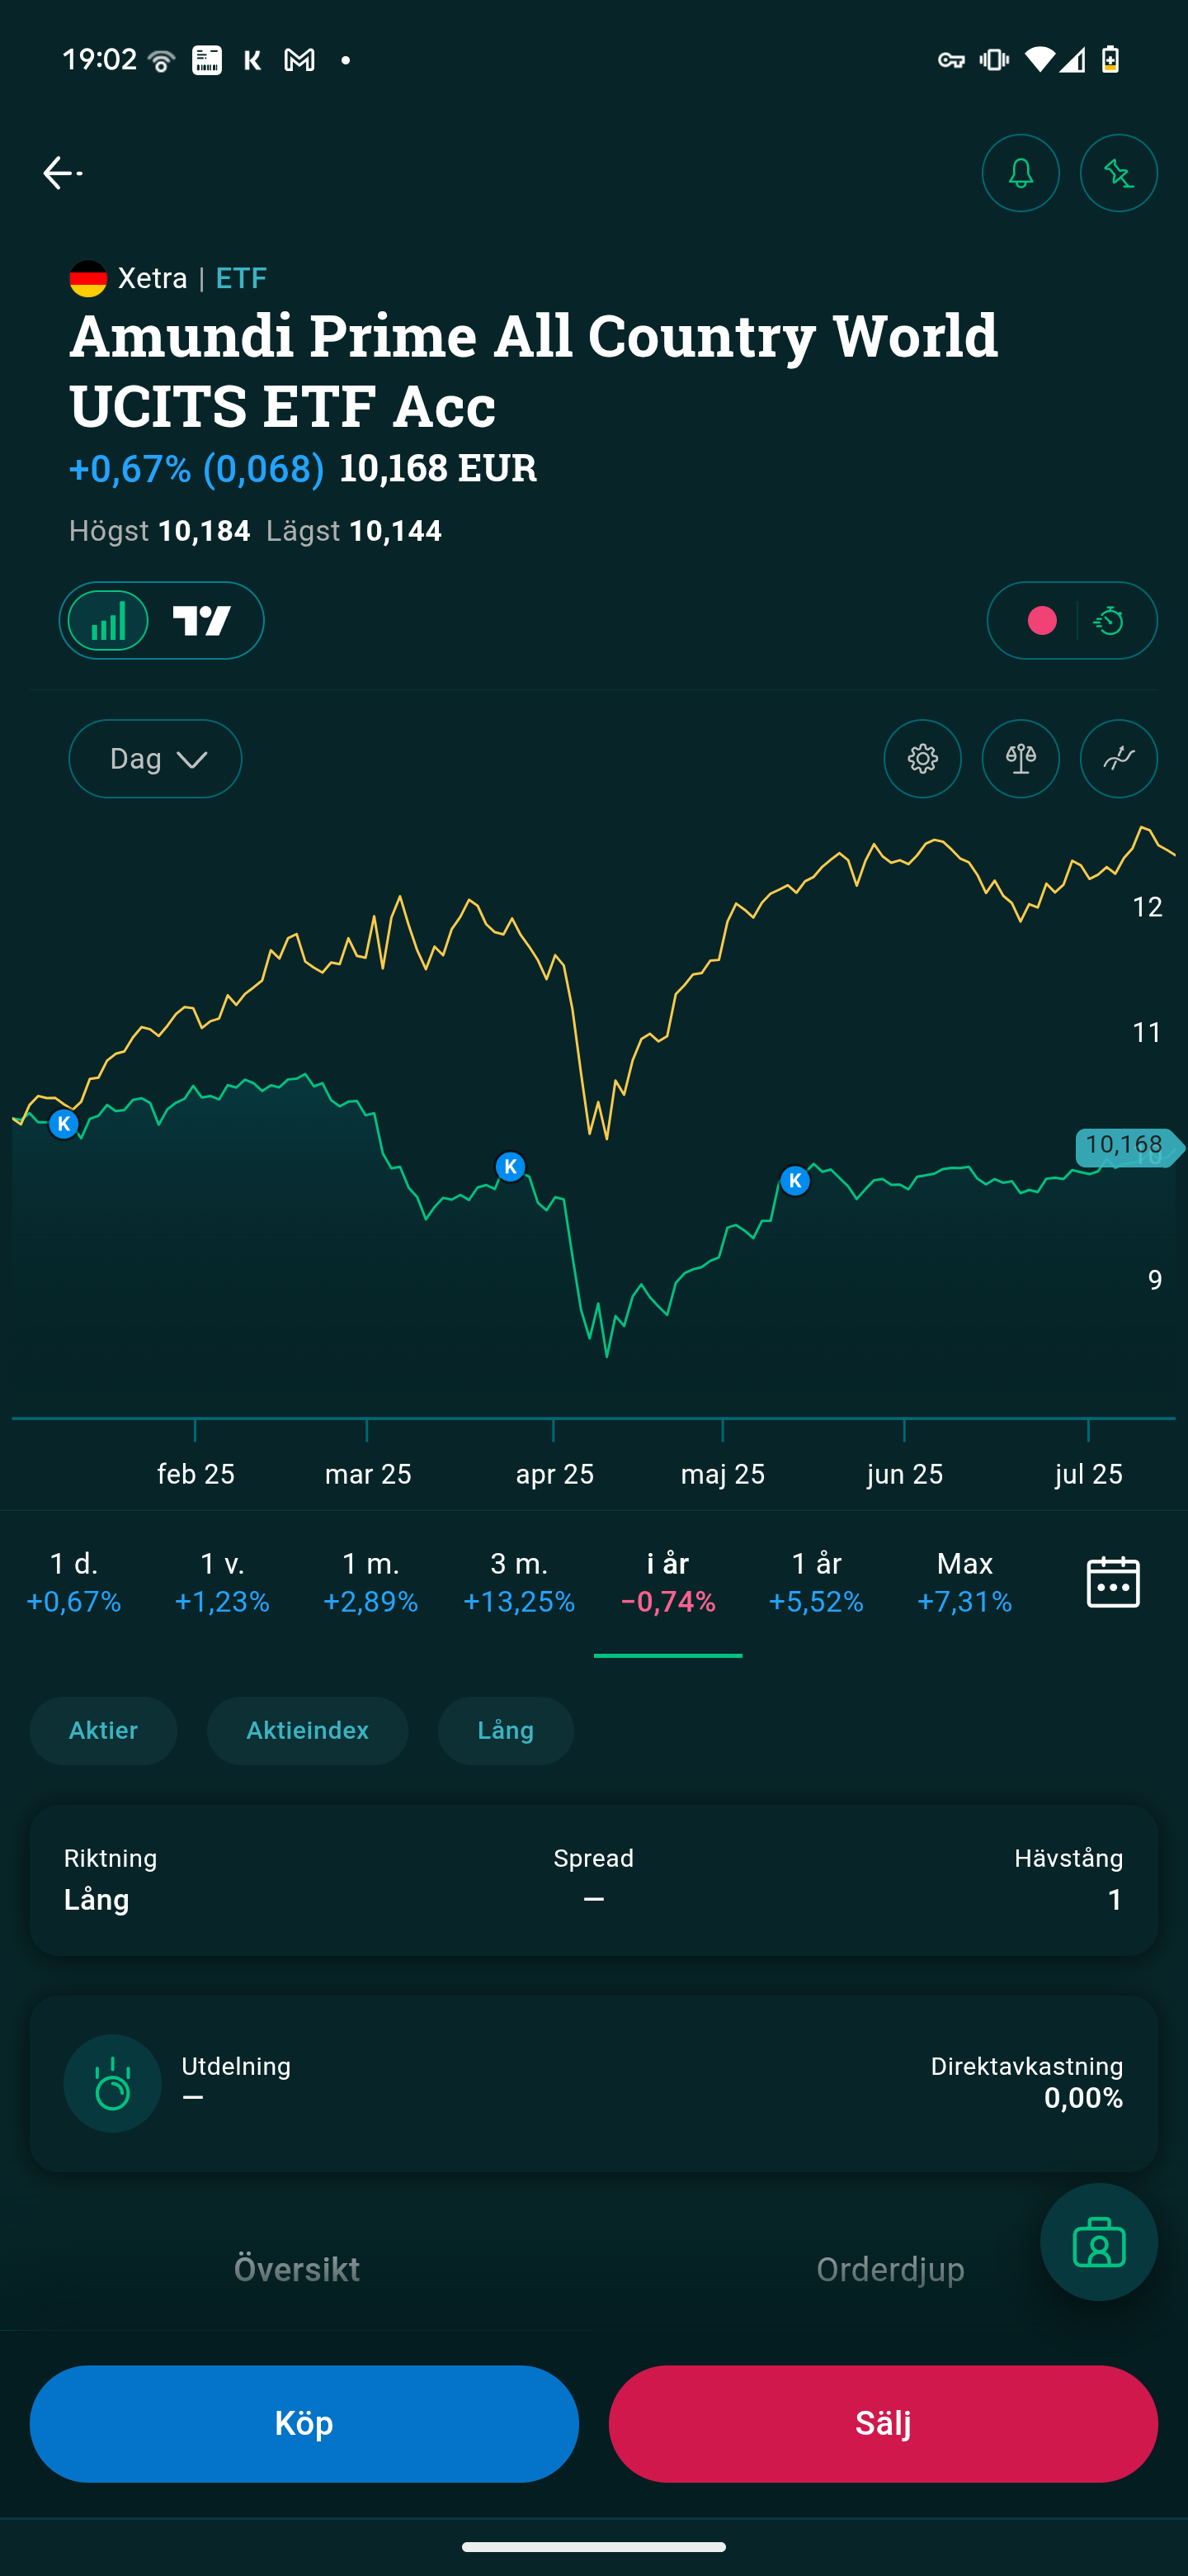
Task: Toggle the delayed-clock data icon
Action: (x=1109, y=621)
